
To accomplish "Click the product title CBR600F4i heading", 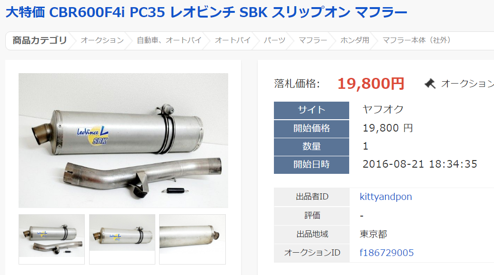I will click(x=206, y=12).
